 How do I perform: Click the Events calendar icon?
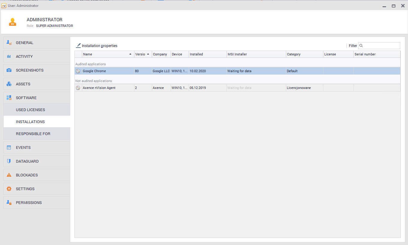(x=9, y=147)
